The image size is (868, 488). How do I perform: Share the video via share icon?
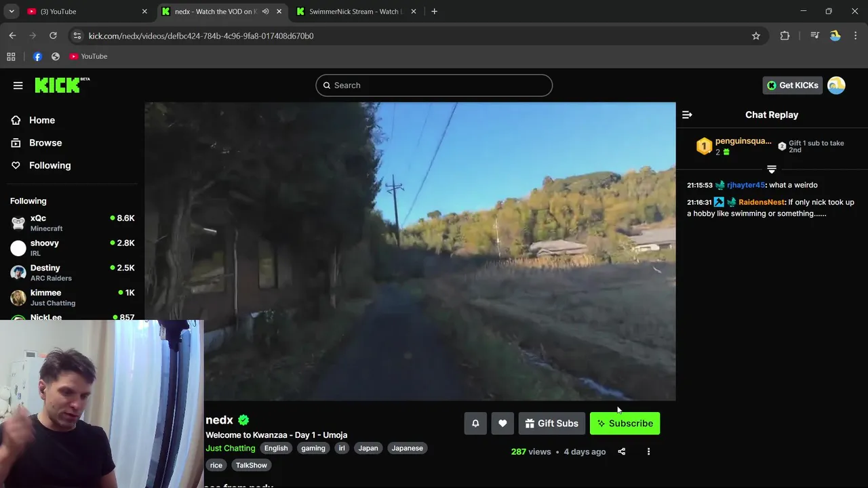[x=621, y=451]
